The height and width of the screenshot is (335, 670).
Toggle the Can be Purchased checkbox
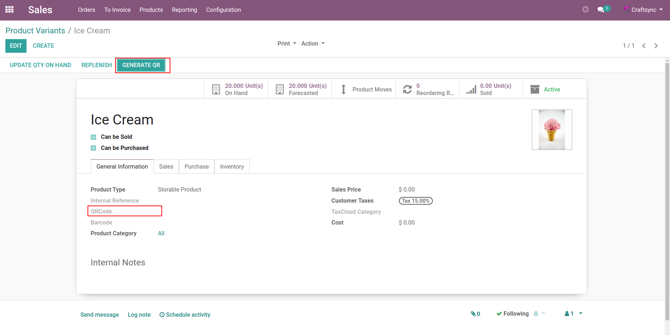94,148
